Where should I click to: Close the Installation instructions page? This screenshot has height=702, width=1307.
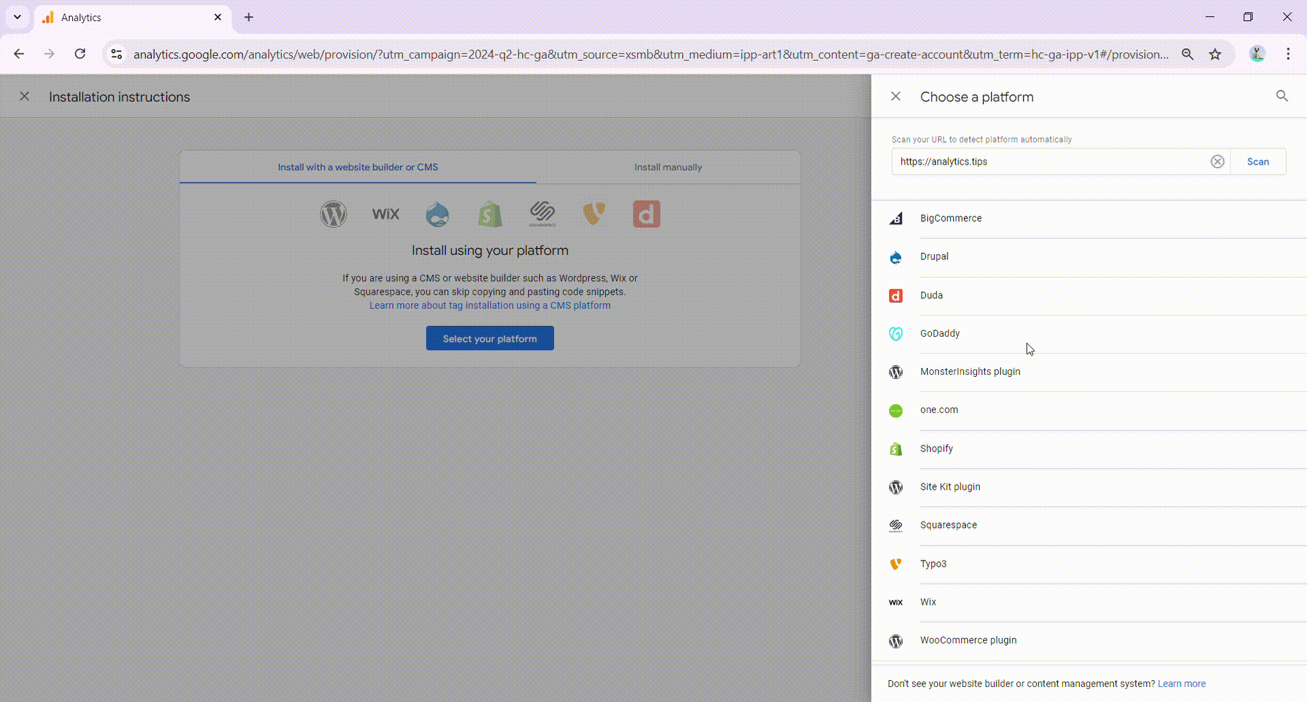25,97
